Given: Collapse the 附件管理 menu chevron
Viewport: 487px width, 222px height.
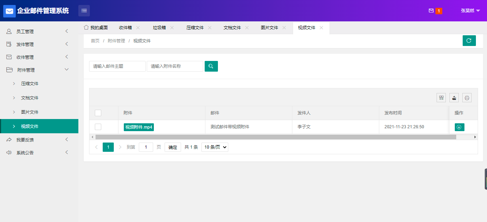Looking at the screenshot, I should [67, 69].
